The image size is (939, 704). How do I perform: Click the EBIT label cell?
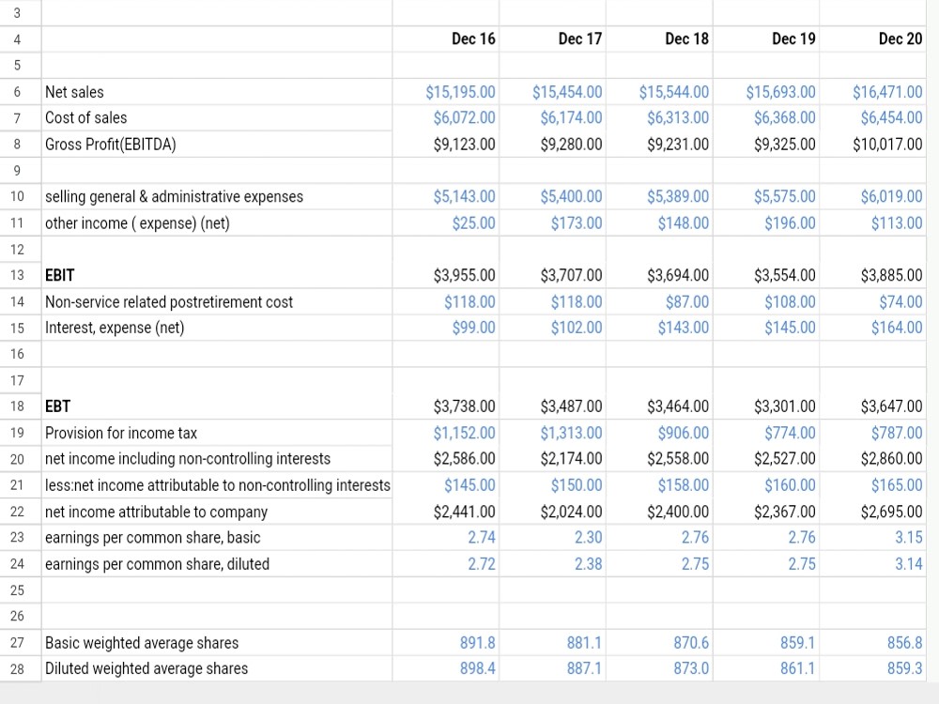click(217, 275)
